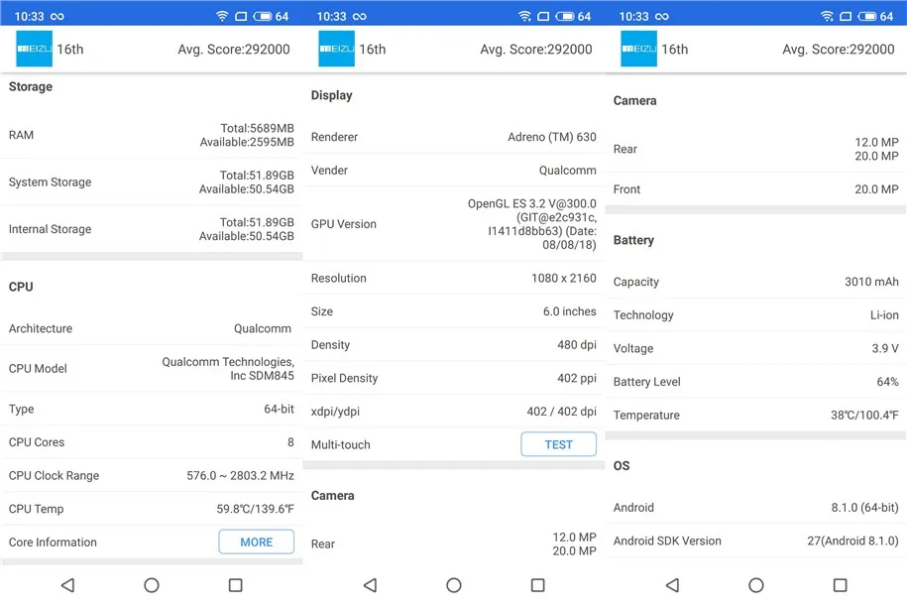Select the Front 20.0 MP camera row
Viewport: 907px width, 605px height.
point(755,189)
